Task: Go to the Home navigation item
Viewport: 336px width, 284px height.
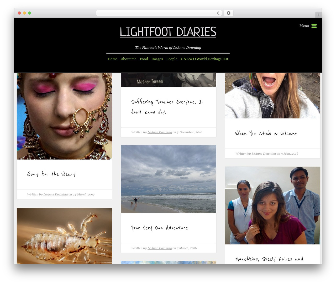Action: click(113, 59)
